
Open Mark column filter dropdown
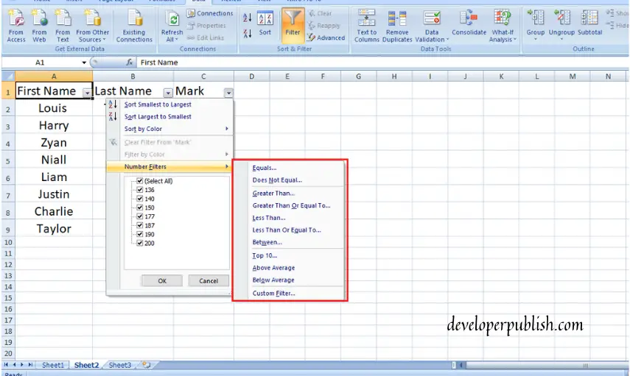tap(228, 93)
